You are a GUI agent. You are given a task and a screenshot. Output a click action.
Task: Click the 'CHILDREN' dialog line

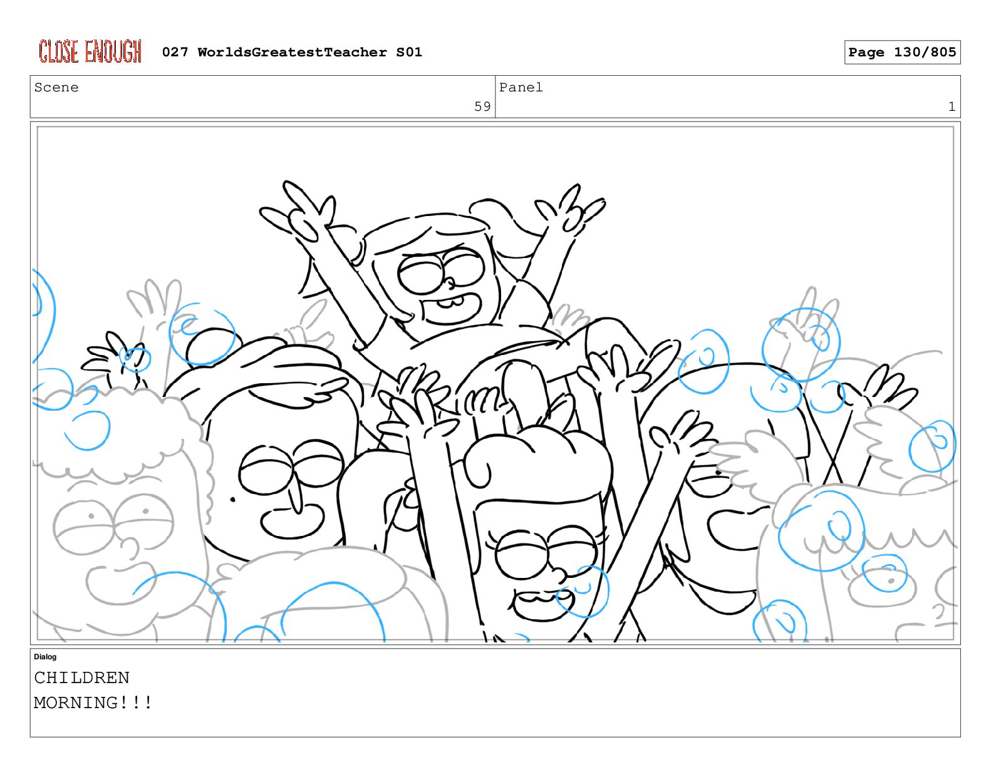[81, 677]
